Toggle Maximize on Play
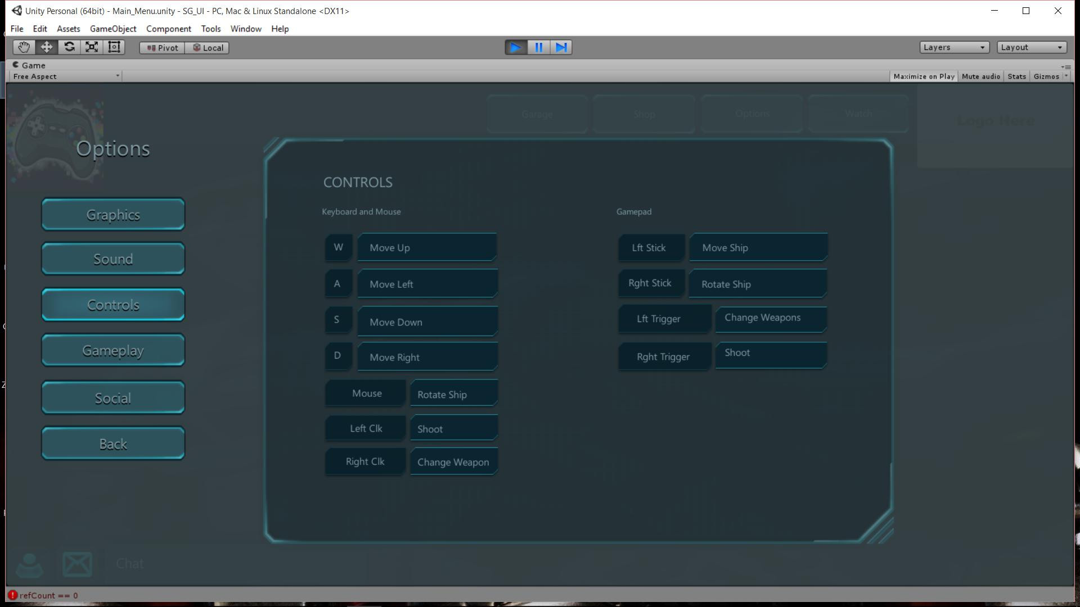This screenshot has width=1080, height=607. click(924, 76)
